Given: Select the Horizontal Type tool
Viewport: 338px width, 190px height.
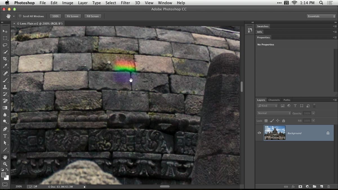Looking at the screenshot, I should click(5, 136).
